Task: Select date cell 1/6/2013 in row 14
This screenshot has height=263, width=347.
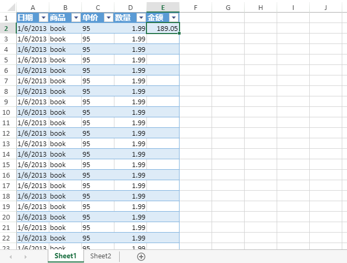Action: (x=33, y=154)
